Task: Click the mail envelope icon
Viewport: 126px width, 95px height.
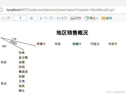Action: pos(104,18)
